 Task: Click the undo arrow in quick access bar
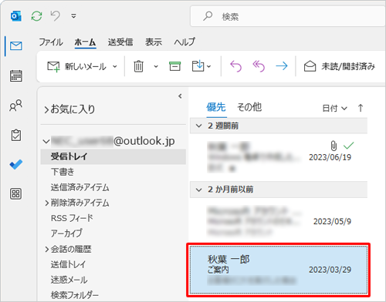coord(56,16)
